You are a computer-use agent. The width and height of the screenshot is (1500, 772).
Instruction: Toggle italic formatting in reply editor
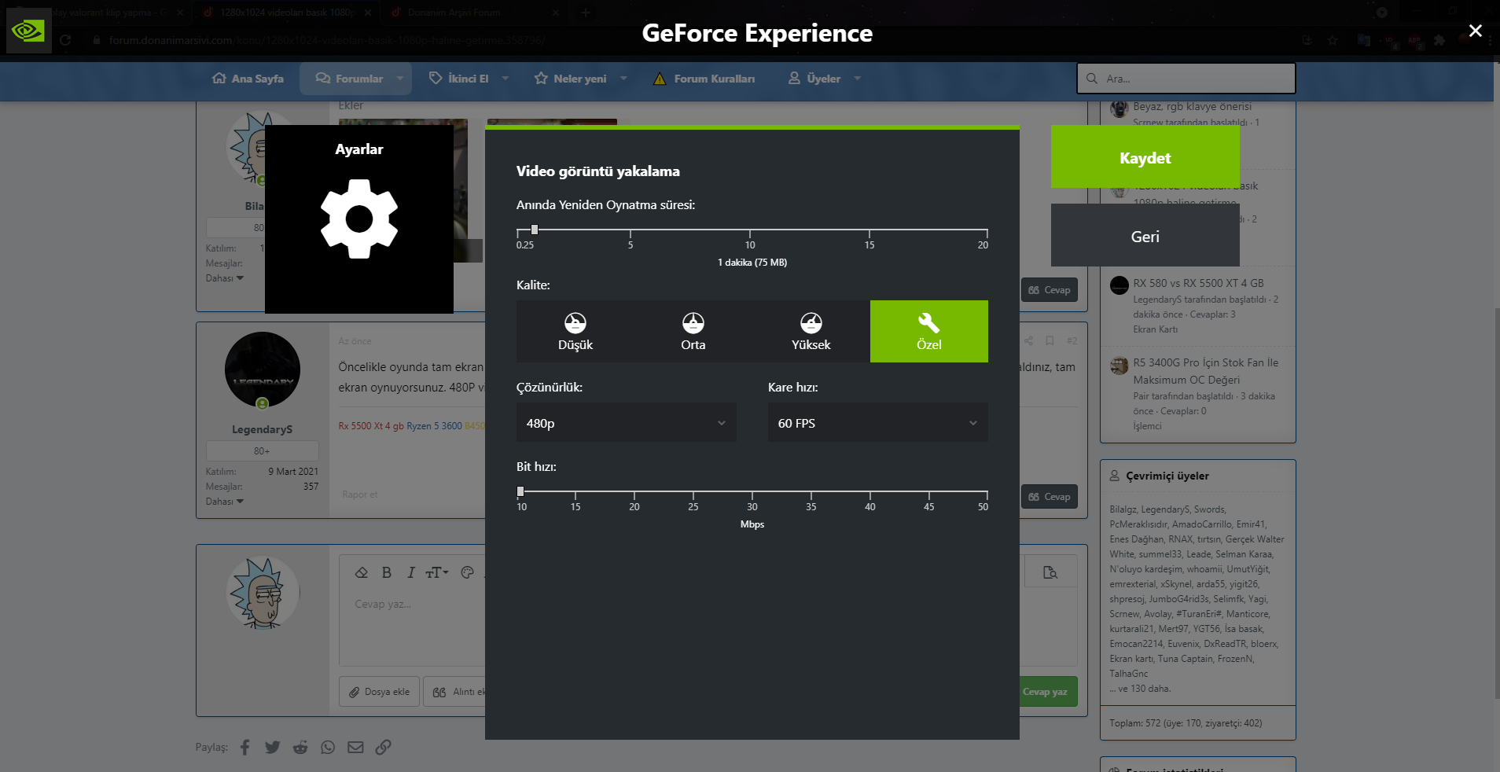[410, 572]
